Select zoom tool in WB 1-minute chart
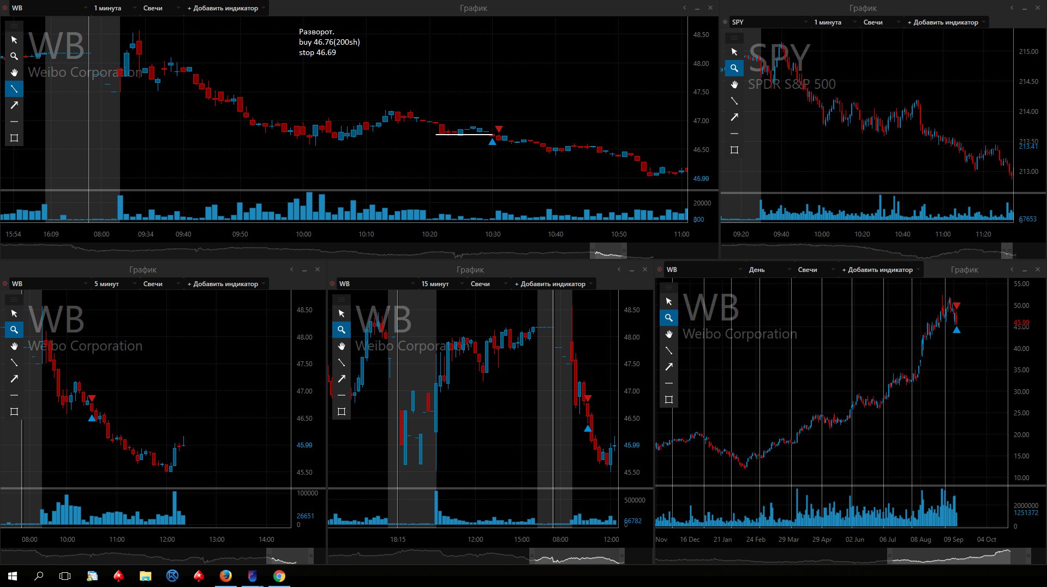The image size is (1047, 587). point(14,56)
